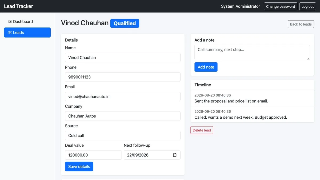Click the Company field label

[x=74, y=106]
